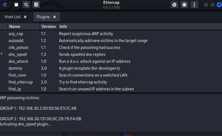222x136 pixels.
Task: Close the Host List tab
Action: click(x=25, y=17)
